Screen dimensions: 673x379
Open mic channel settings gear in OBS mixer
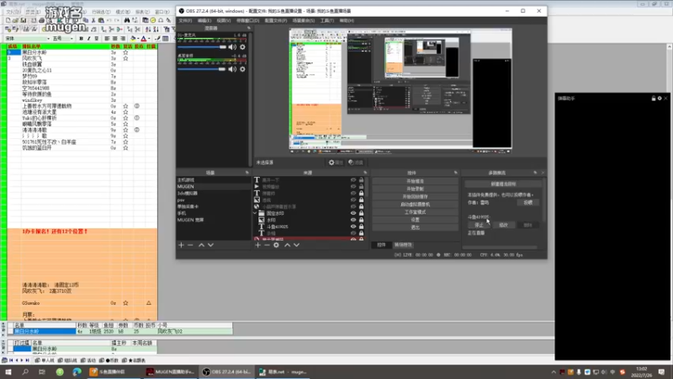[x=242, y=47]
